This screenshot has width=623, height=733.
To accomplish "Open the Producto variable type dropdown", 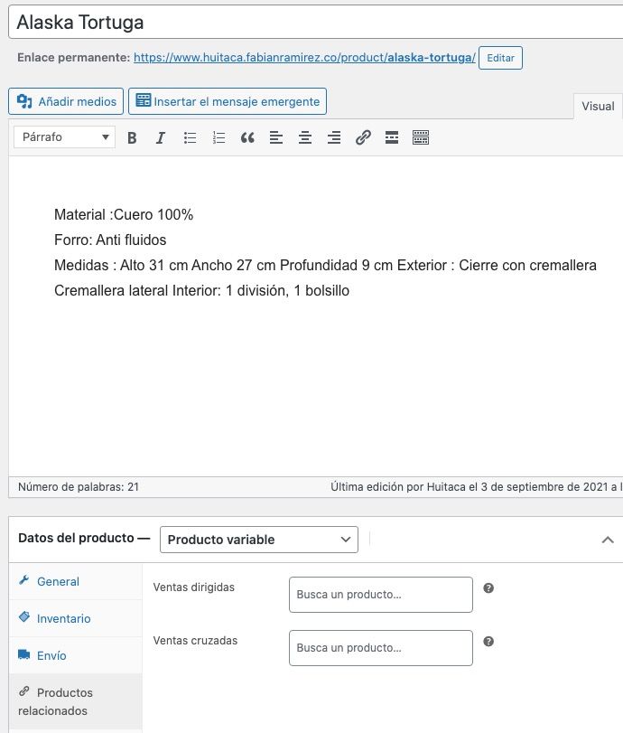I will click(x=259, y=540).
